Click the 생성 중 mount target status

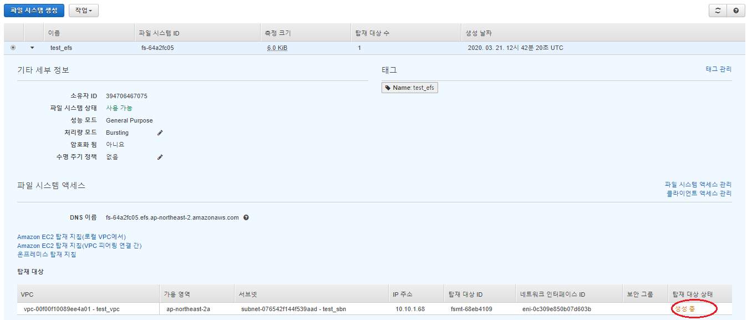tap(684, 309)
